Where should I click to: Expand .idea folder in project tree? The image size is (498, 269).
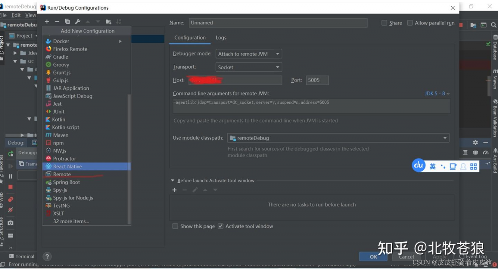point(16,53)
